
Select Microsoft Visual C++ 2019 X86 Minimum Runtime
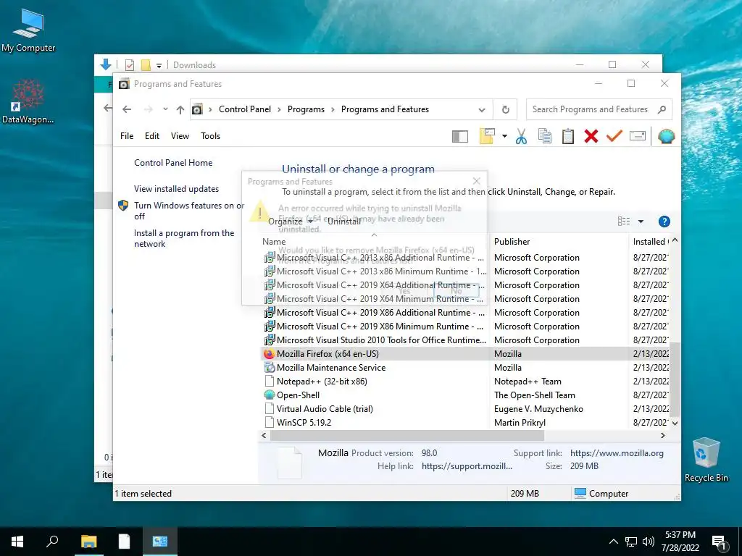[380, 327]
